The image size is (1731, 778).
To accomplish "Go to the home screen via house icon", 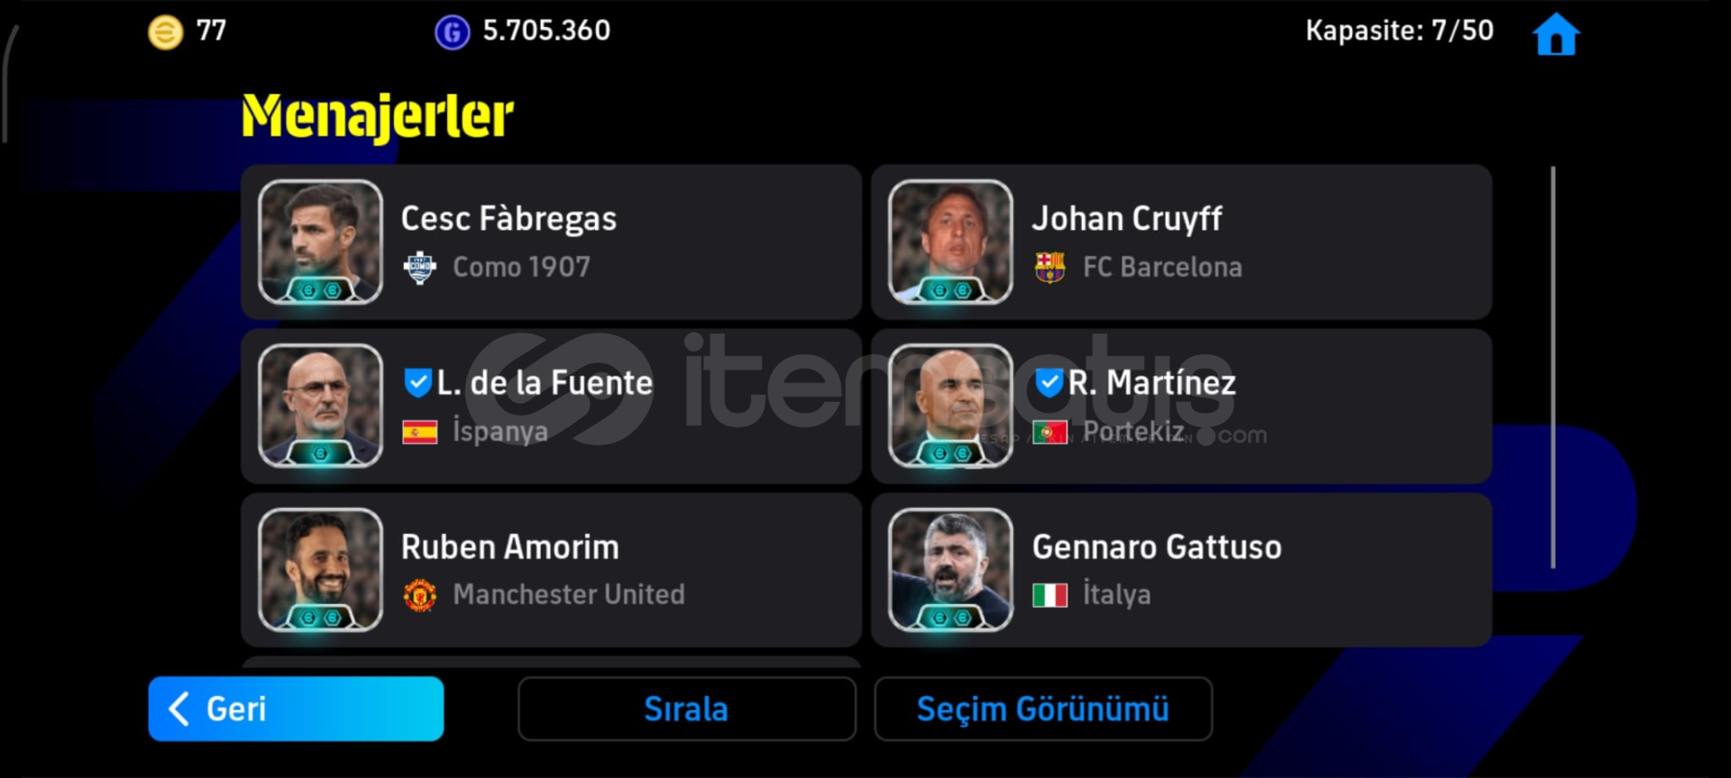I will click(1556, 34).
